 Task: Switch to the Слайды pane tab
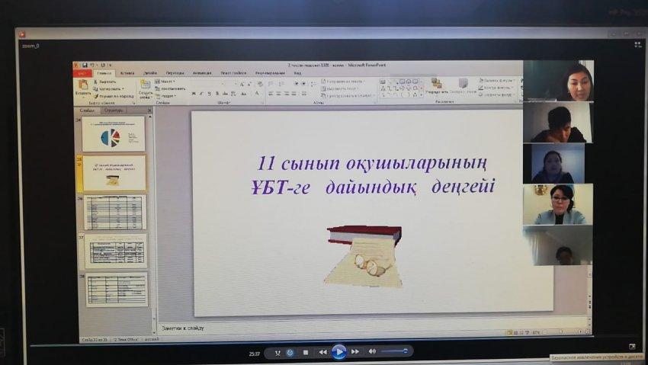[87, 110]
